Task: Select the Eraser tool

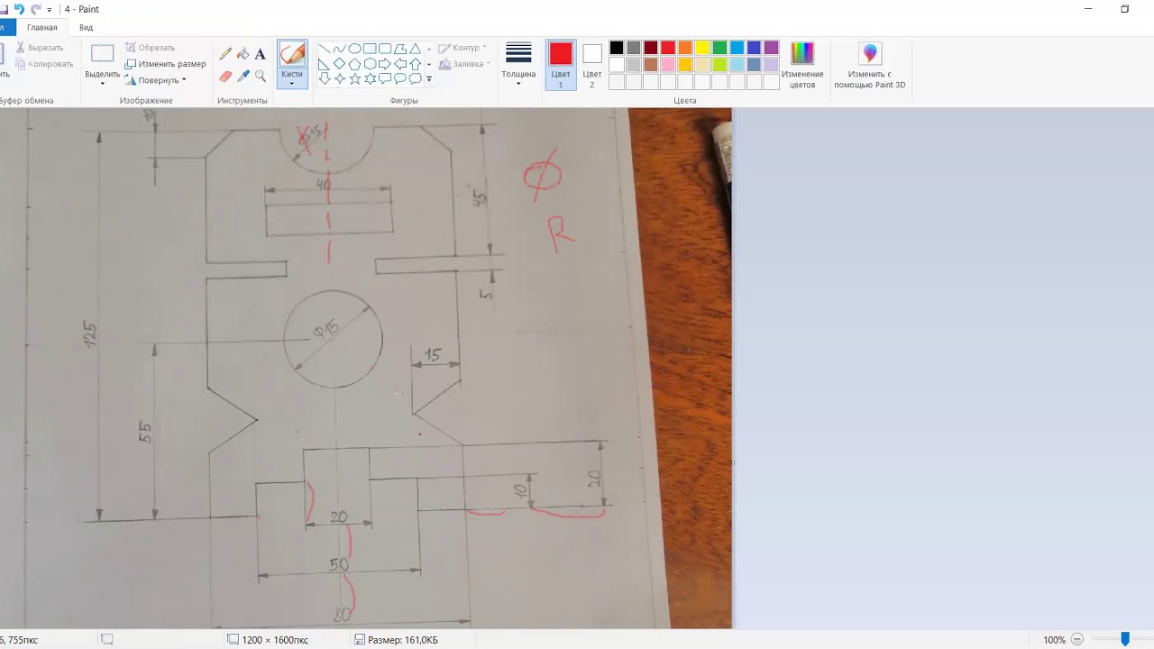Action: tap(225, 77)
